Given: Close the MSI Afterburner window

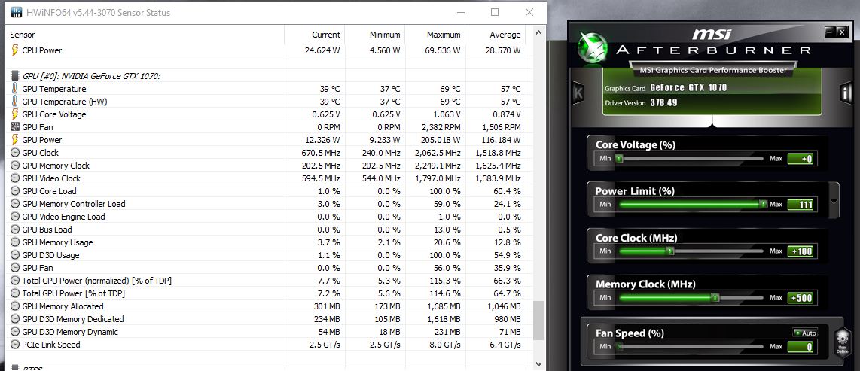Looking at the screenshot, I should click(842, 32).
